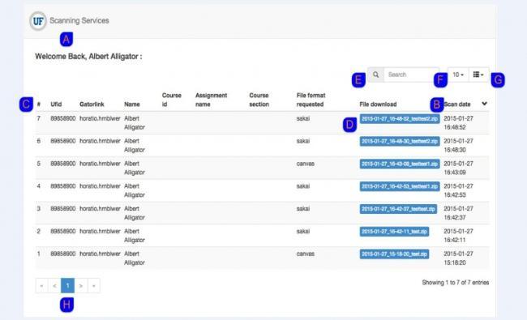Screen dimensions: 527x320
Task: Click the Scan date sort arrow
Action: tap(484, 104)
